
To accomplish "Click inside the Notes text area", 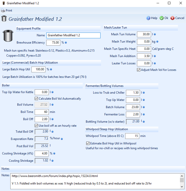I will point(95,181).
